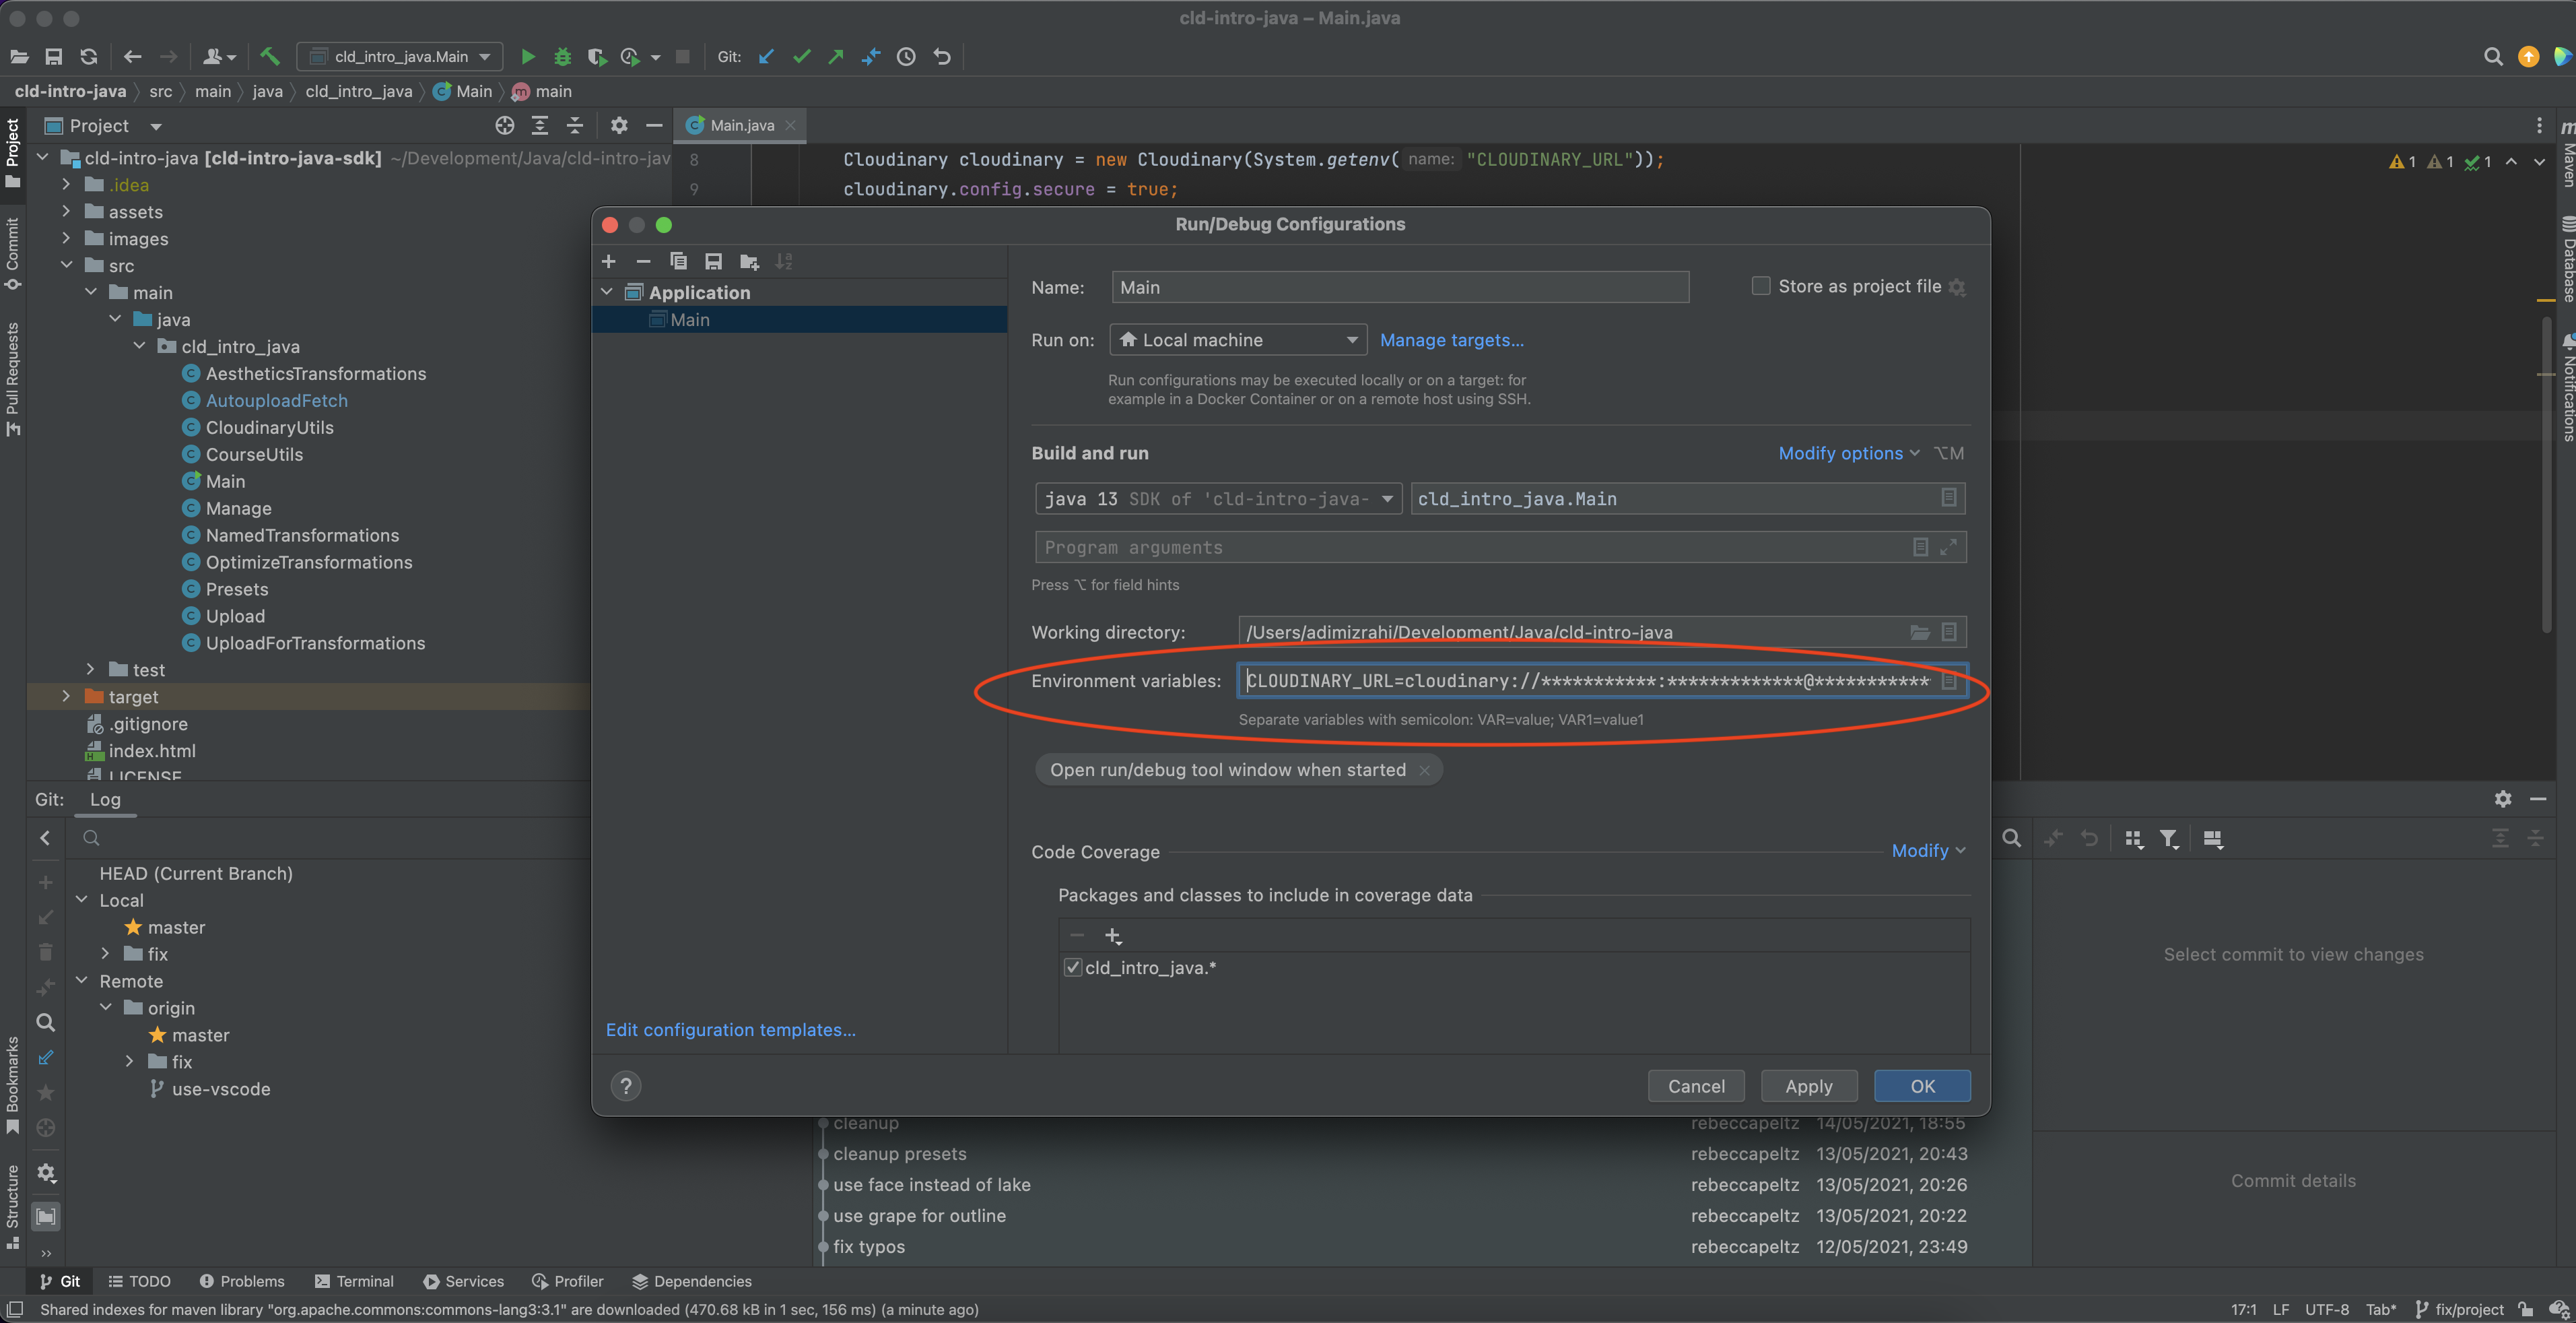Open the Terminal tool window tab
This screenshot has height=1323, width=2576.
pos(354,1282)
